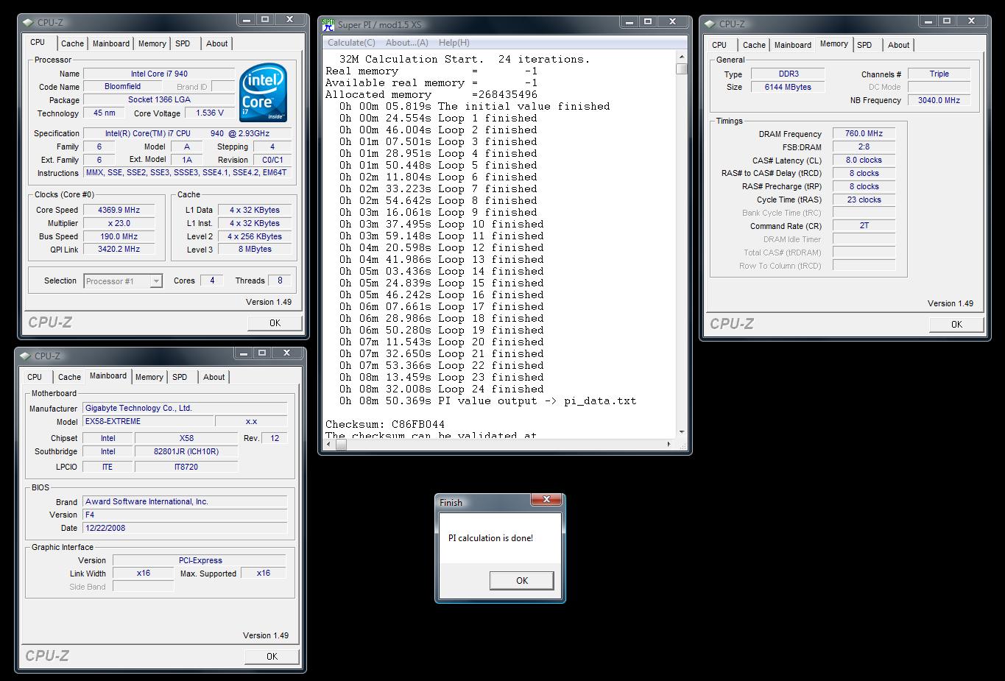Switch to CPU tab in Memory window

[719, 45]
